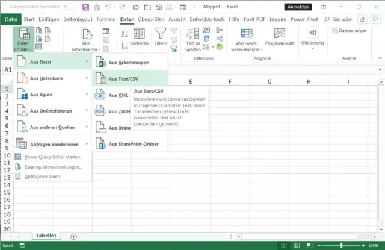This screenshot has height=250, width=385.
Task: Select Aus Arbeitsmappe import option
Action: point(129,62)
